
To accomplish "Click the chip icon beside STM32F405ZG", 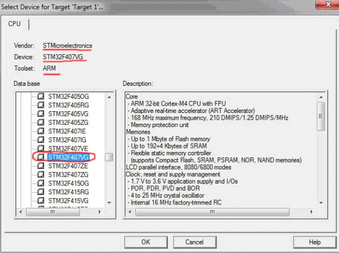I will (x=41, y=122).
